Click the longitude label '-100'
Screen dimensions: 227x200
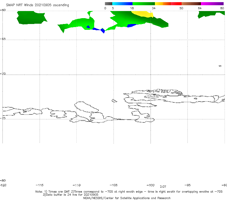tap(151, 185)
